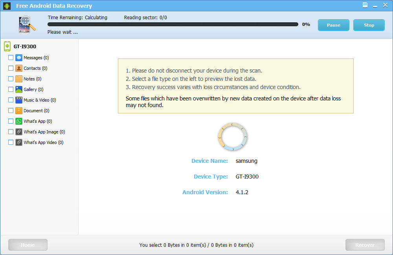Toggle the Gallery checkbox

pos(11,89)
